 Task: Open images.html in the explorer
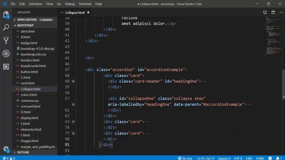35,141
